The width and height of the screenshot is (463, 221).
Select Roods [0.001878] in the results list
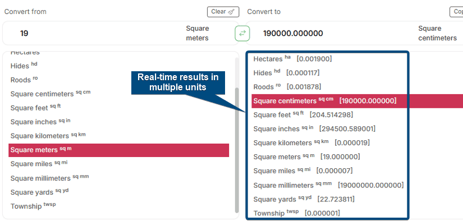pos(287,87)
